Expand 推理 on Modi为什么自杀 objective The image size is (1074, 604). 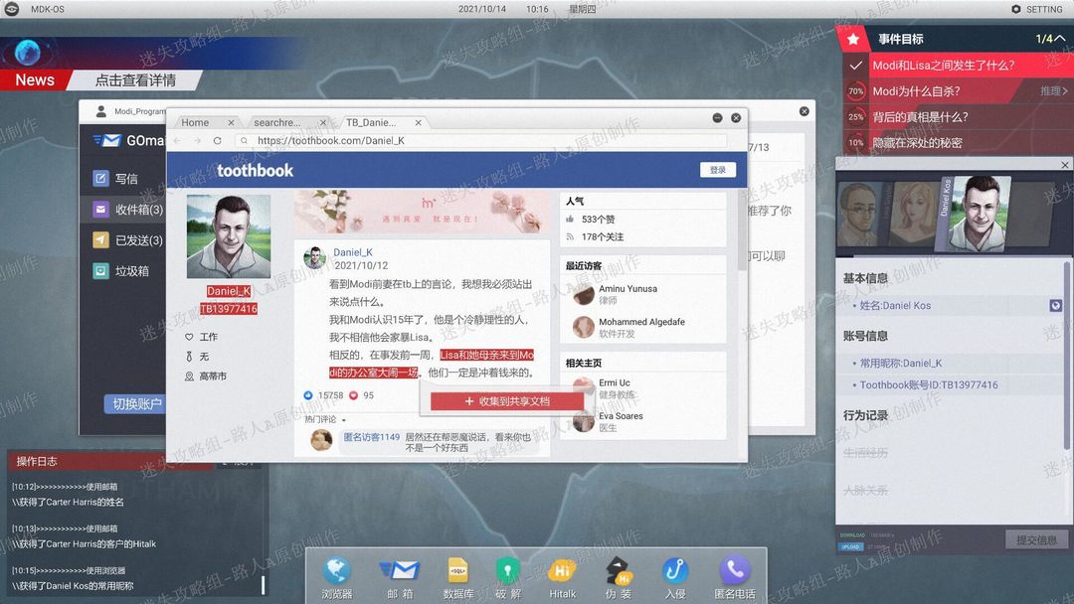(x=1053, y=91)
